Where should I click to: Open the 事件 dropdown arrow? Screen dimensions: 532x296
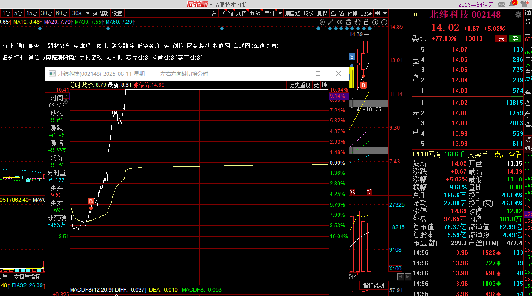[280, 13]
